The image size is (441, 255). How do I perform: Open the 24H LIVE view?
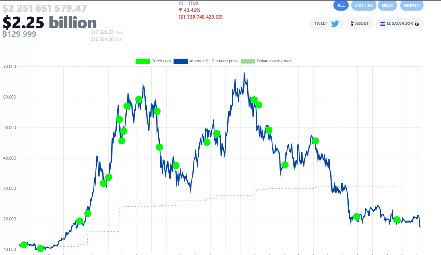(363, 5)
